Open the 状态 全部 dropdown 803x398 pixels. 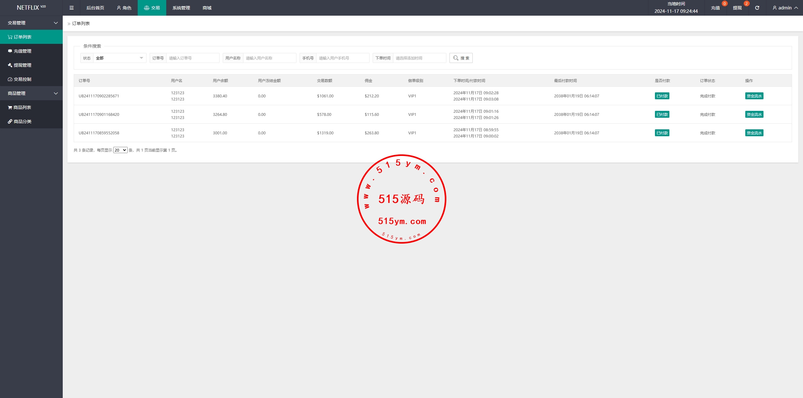(x=119, y=58)
